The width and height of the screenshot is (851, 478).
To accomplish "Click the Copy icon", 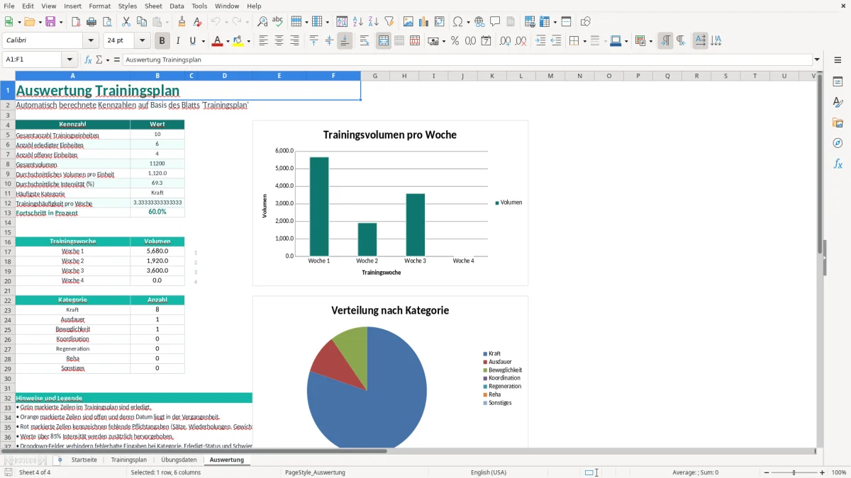I will coord(142,22).
